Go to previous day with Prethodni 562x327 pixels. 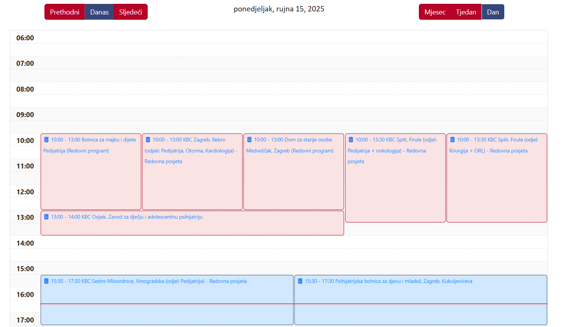click(65, 12)
